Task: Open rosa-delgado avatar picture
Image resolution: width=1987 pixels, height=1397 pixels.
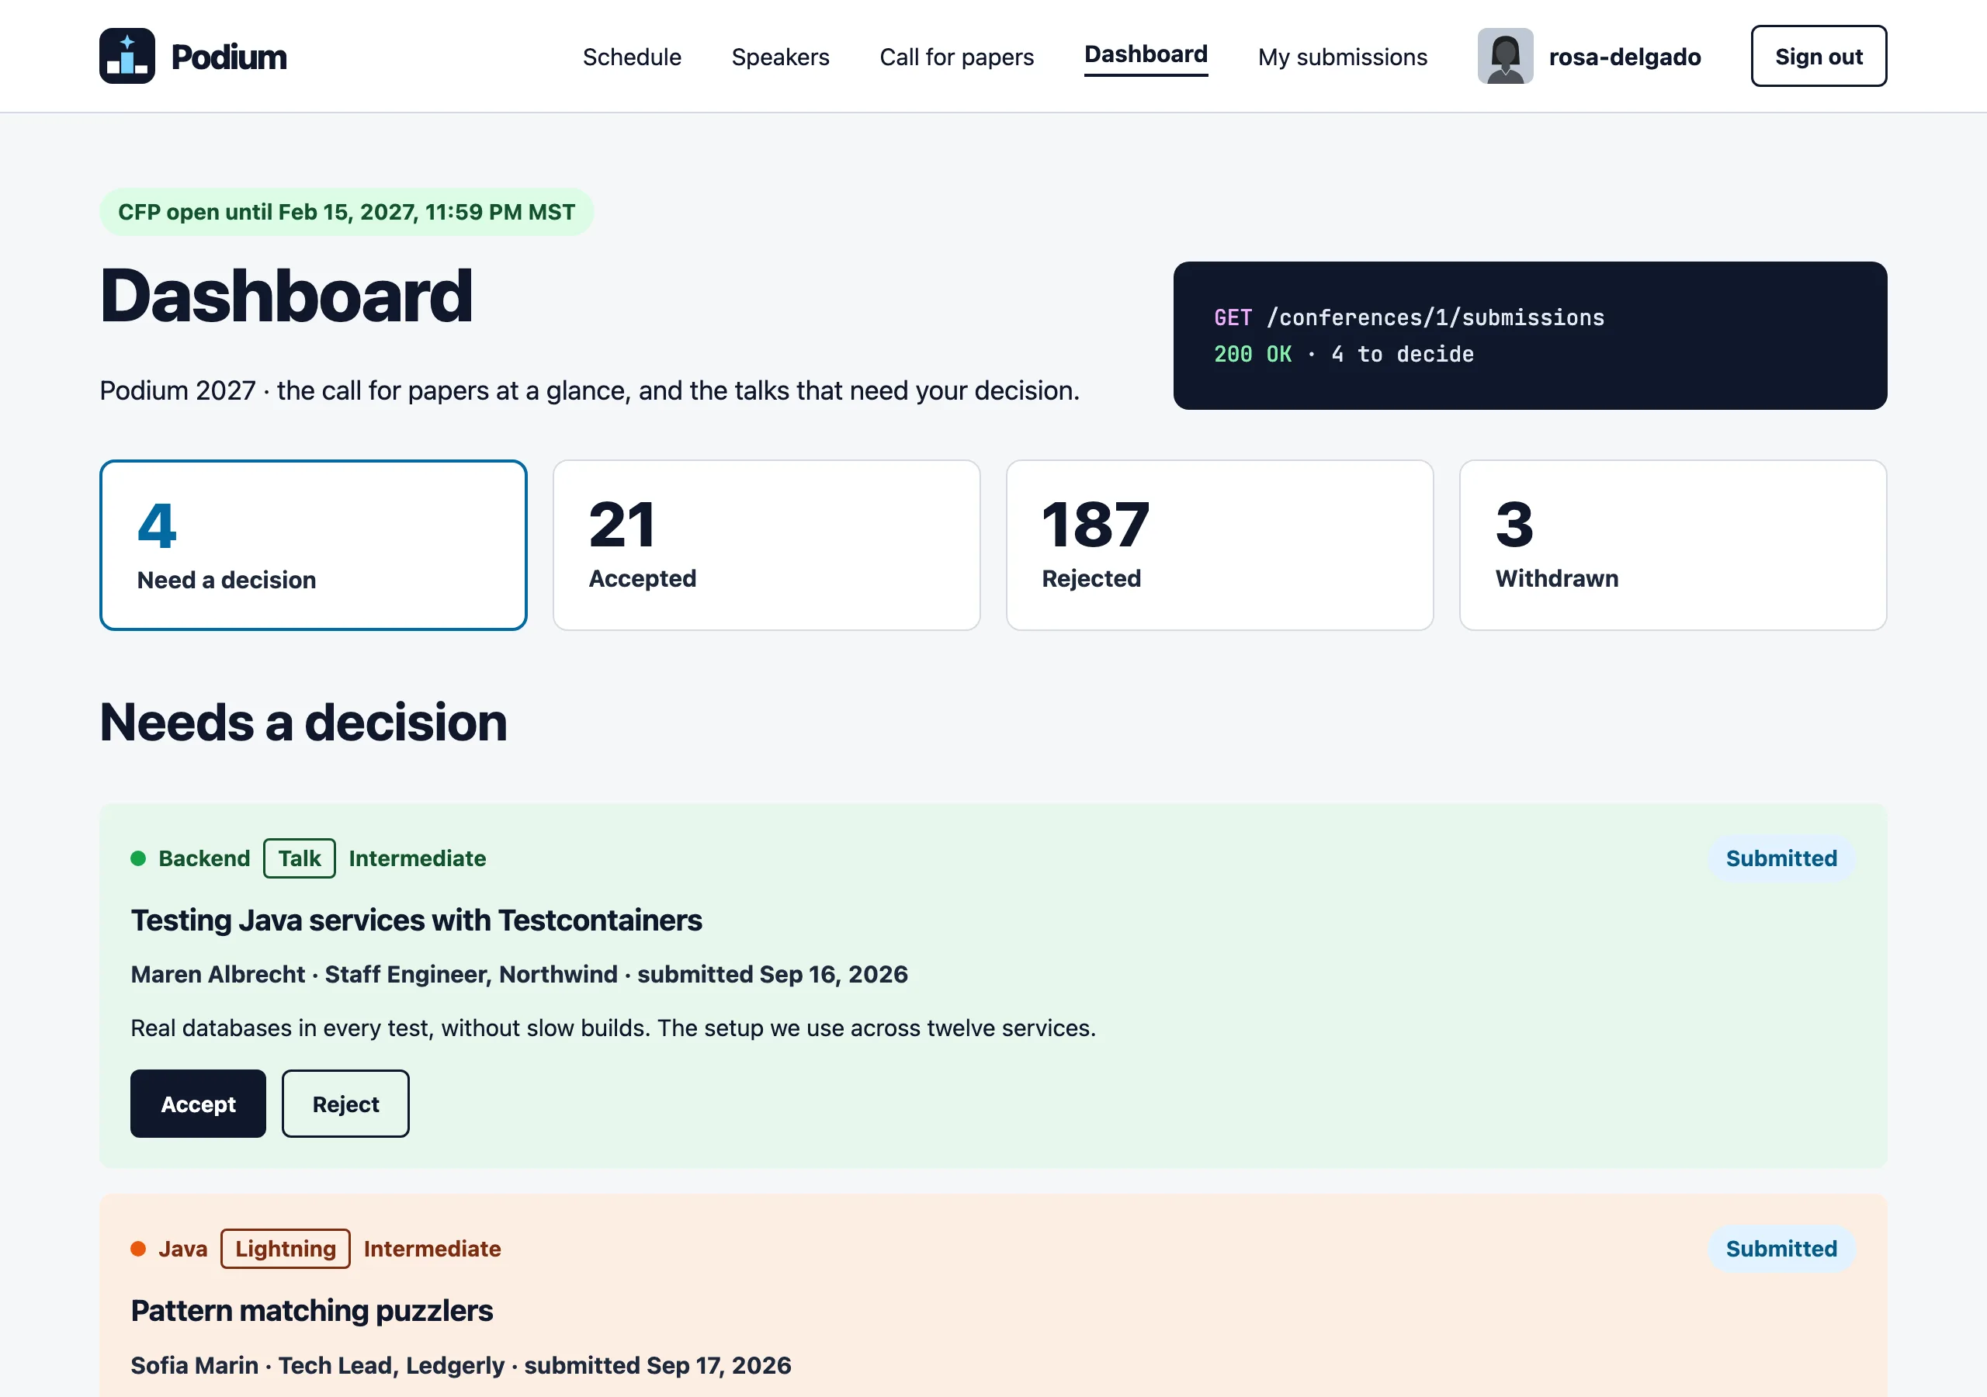Action: (1505, 56)
